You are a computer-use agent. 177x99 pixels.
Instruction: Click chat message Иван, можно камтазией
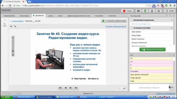pos(151,75)
